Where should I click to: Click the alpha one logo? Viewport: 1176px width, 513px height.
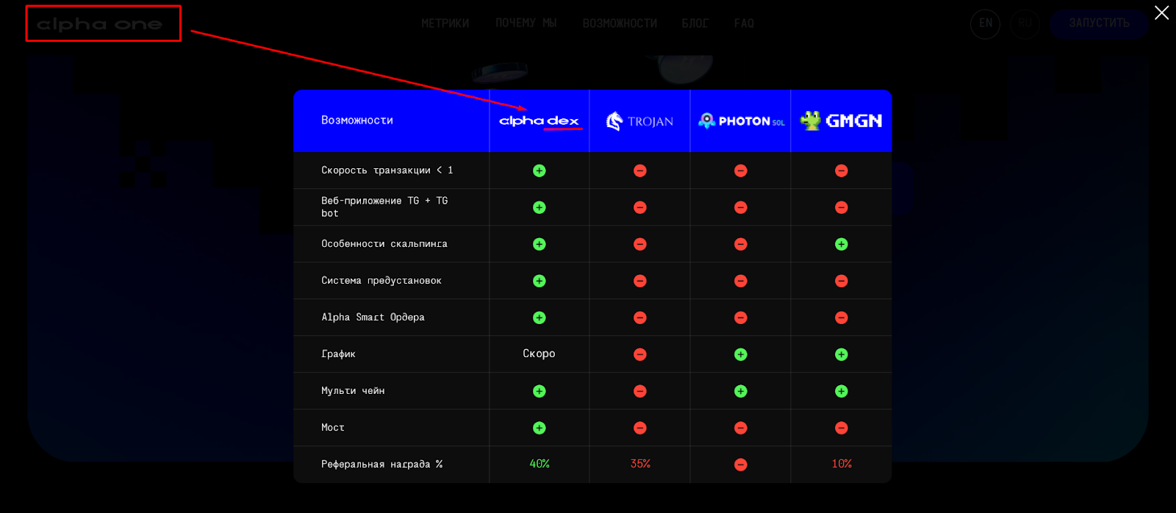click(x=99, y=24)
